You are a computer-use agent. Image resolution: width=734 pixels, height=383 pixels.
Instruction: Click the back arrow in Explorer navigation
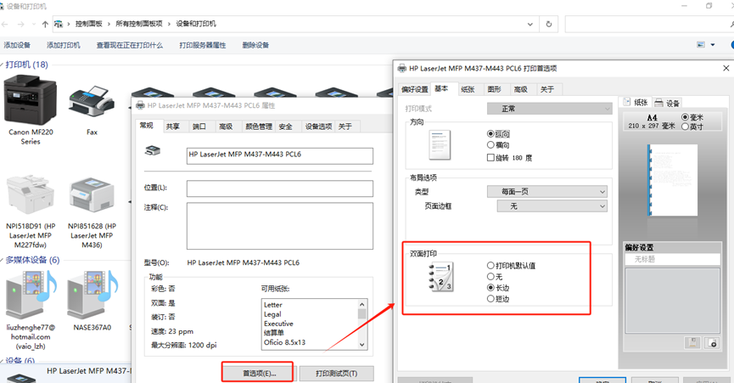point(5,24)
